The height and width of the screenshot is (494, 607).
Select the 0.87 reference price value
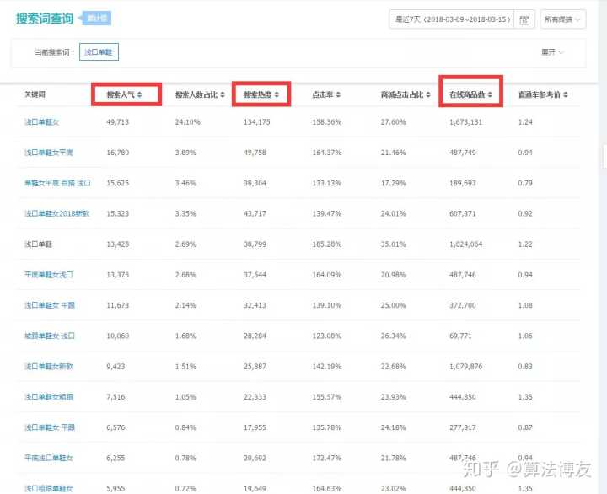[525, 427]
